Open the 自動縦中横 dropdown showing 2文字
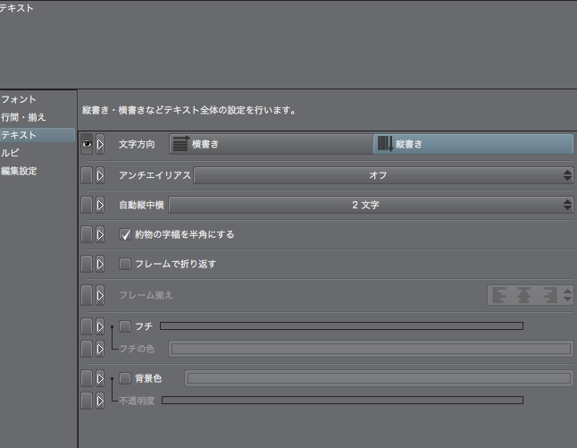The image size is (577, 448). (371, 205)
